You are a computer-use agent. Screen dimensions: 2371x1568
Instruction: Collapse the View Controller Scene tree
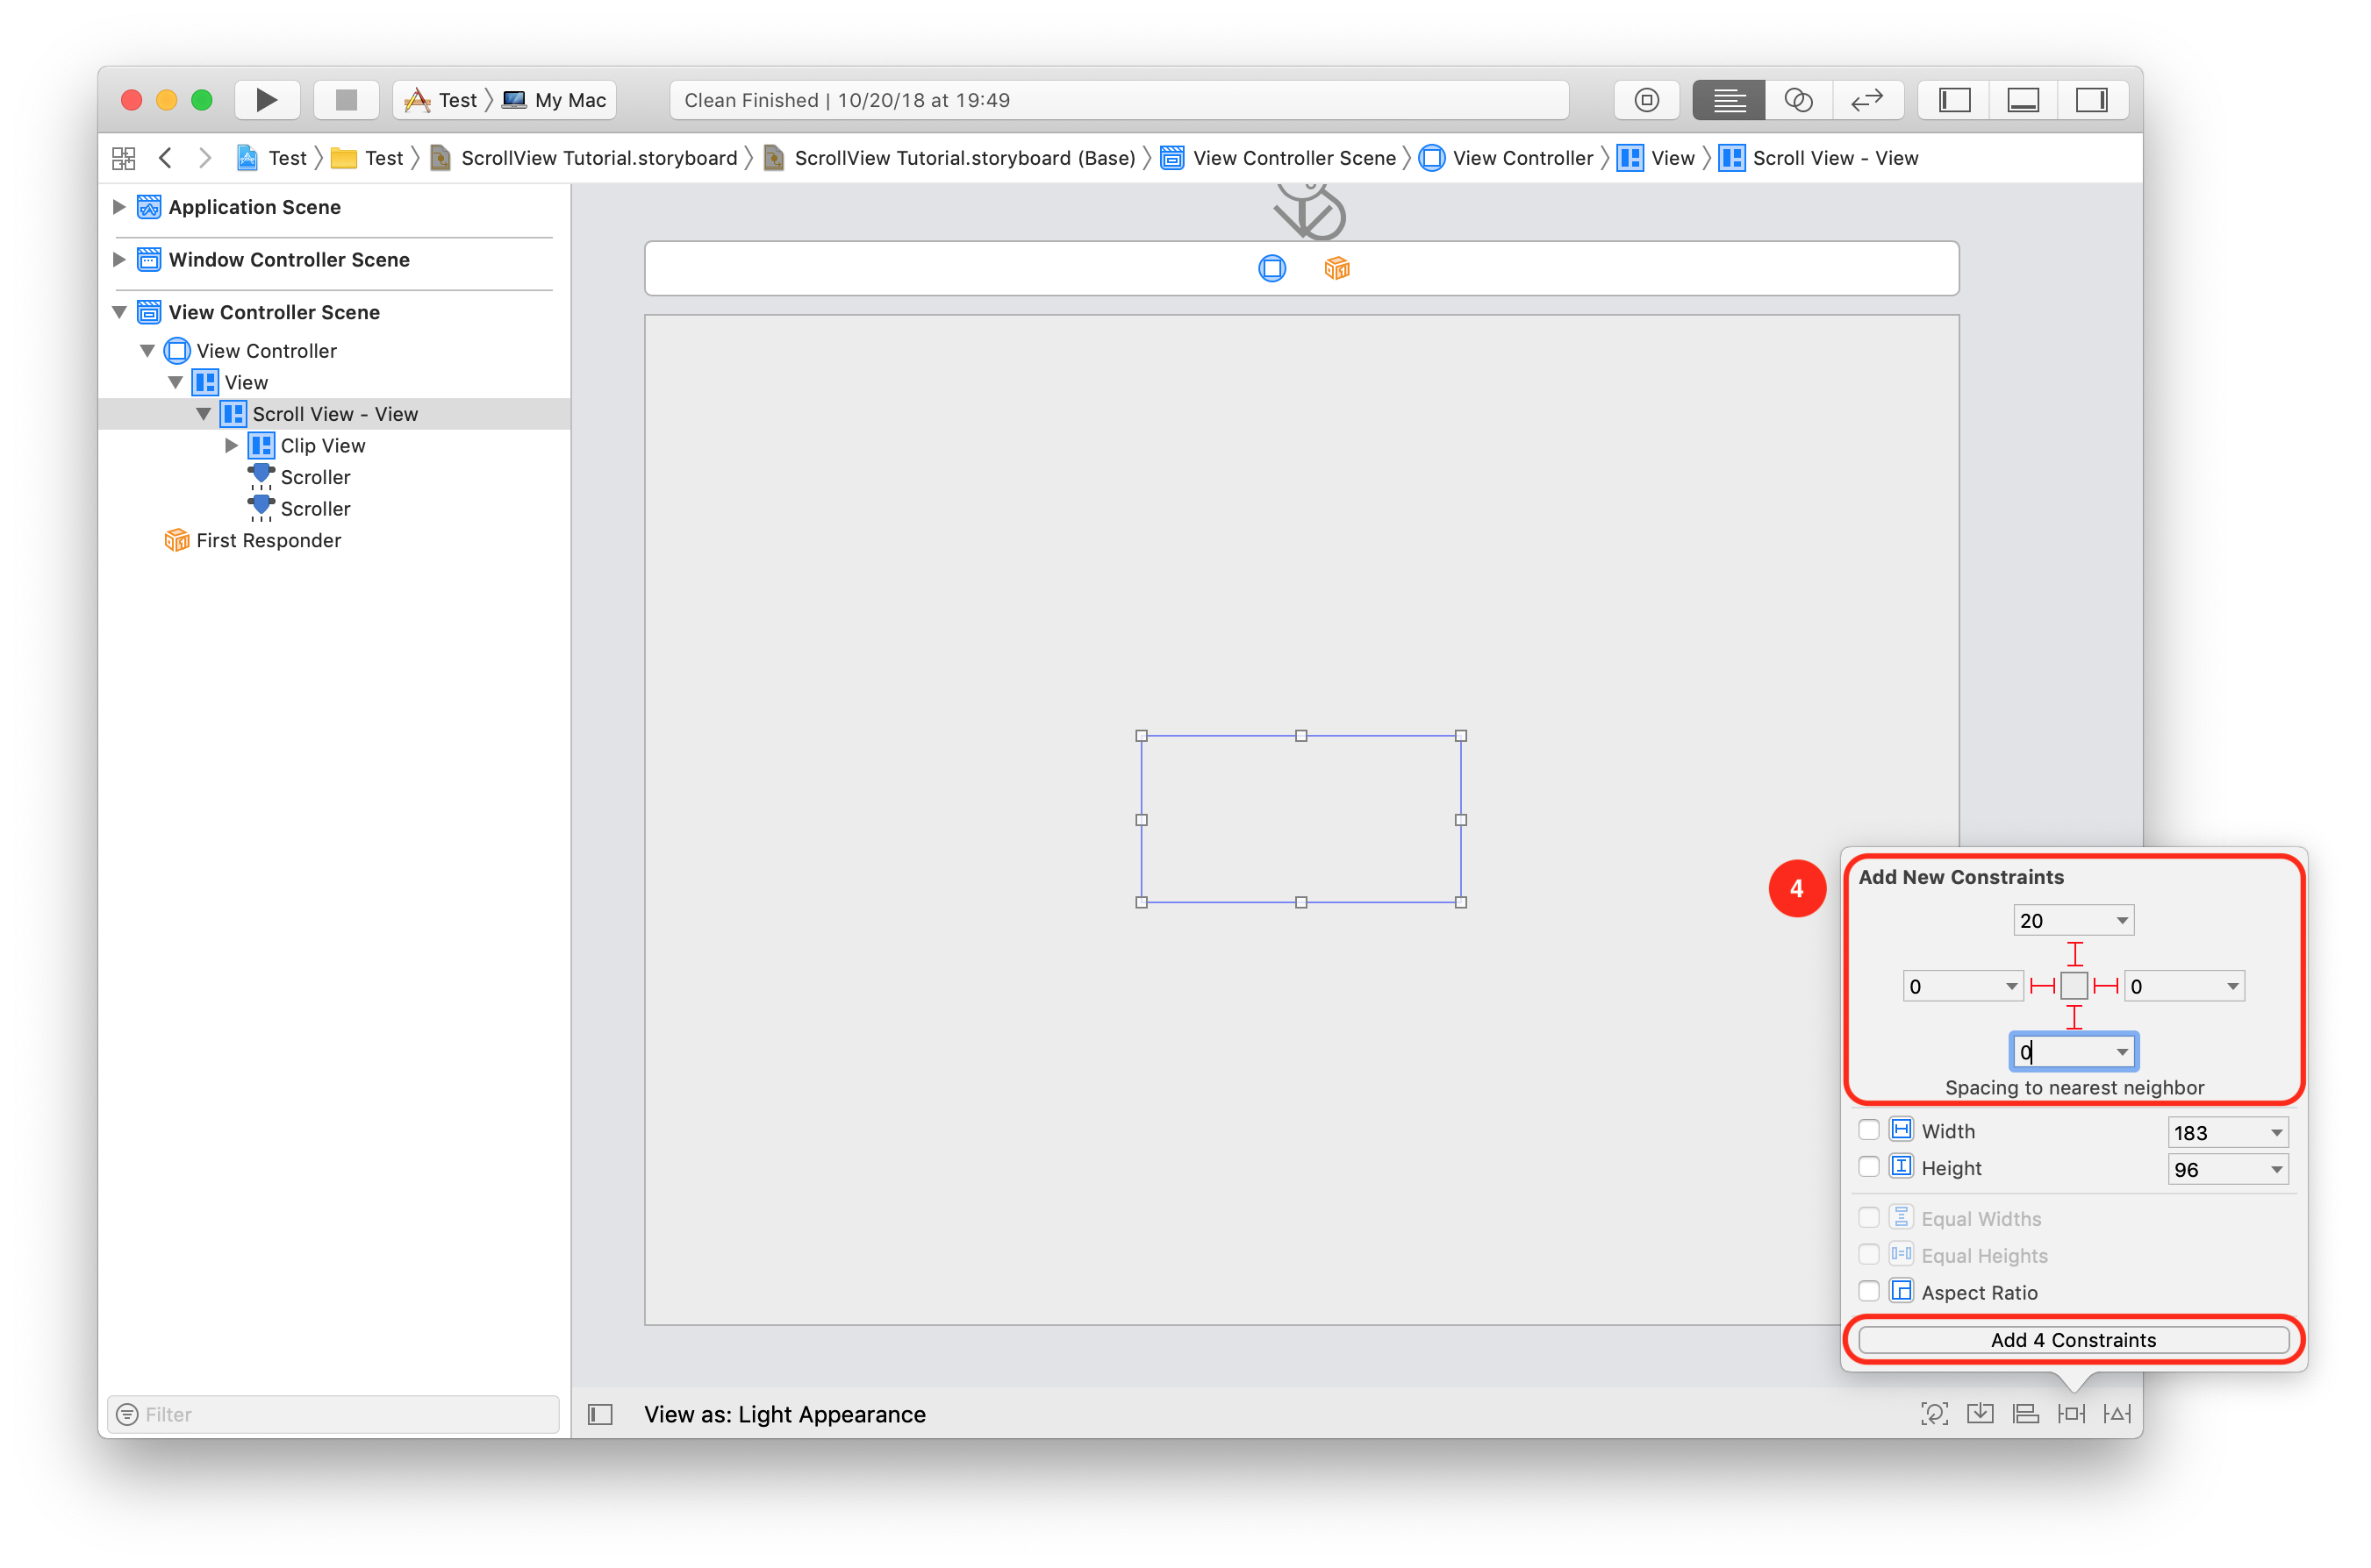[x=119, y=312]
